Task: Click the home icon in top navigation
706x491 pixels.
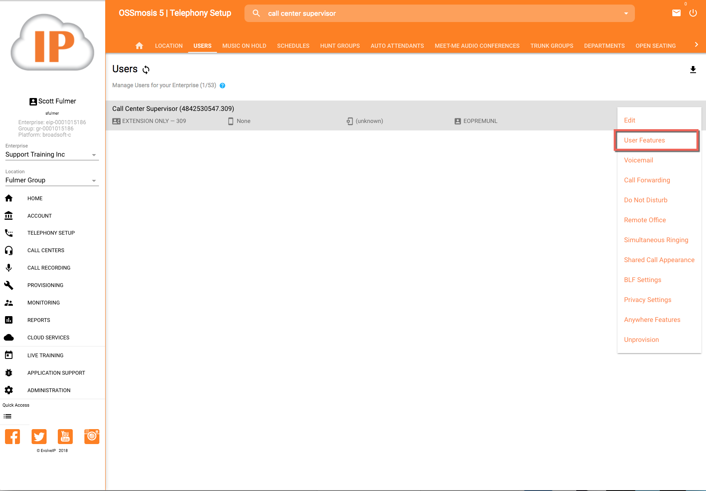Action: [x=139, y=46]
